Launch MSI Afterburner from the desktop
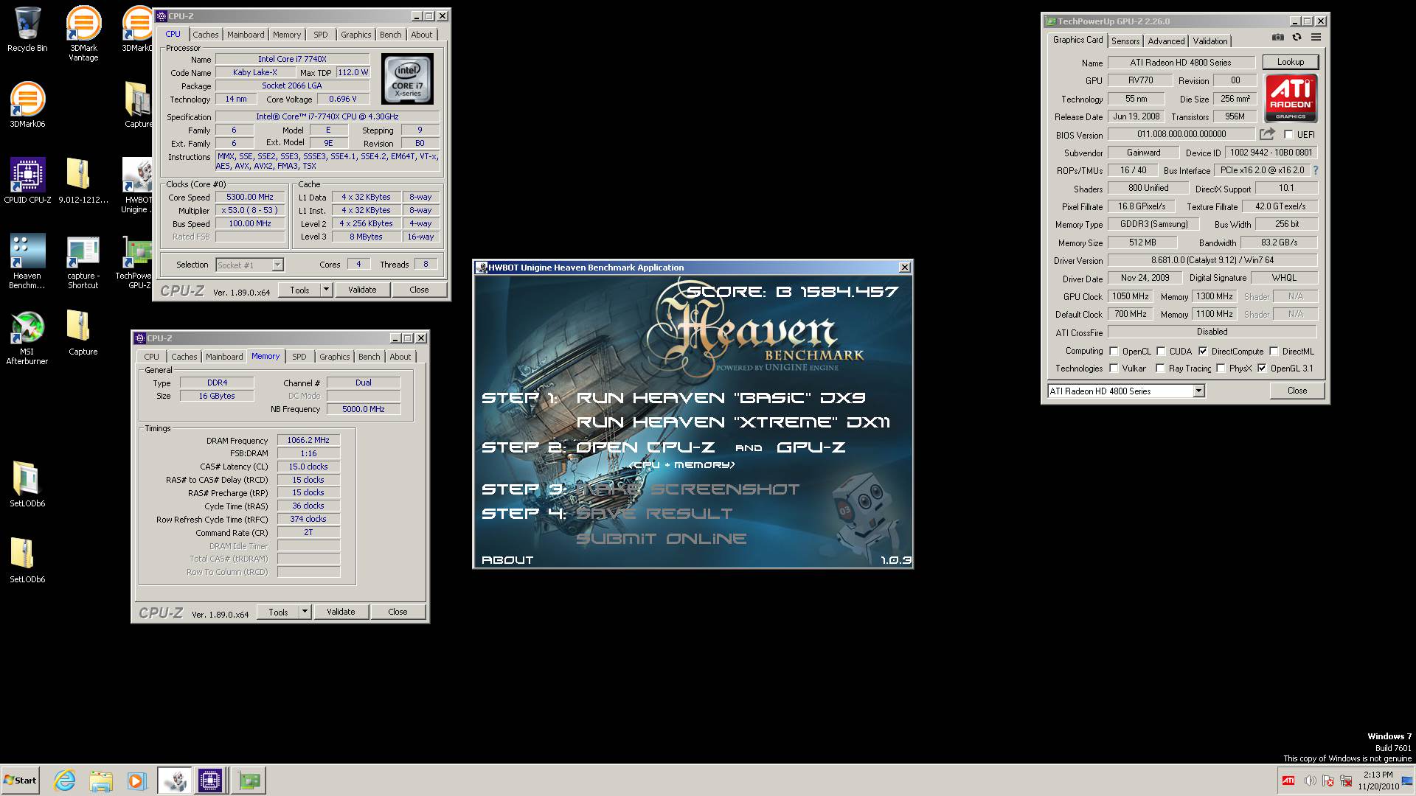 point(27,338)
